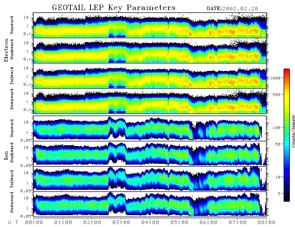Select the Ion "Duskward" axis label
This screenshot has height=227, width=295.
point(12,152)
